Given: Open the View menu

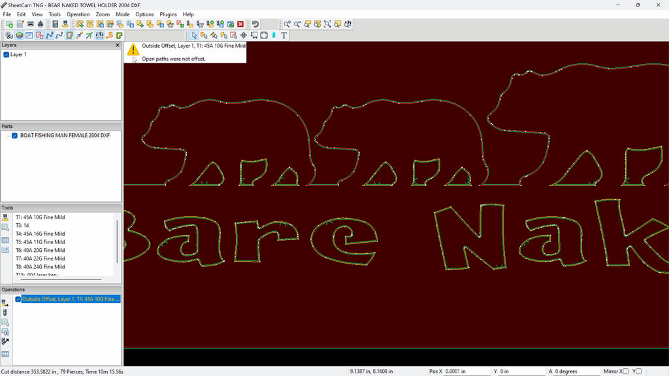Looking at the screenshot, I should click(x=37, y=14).
